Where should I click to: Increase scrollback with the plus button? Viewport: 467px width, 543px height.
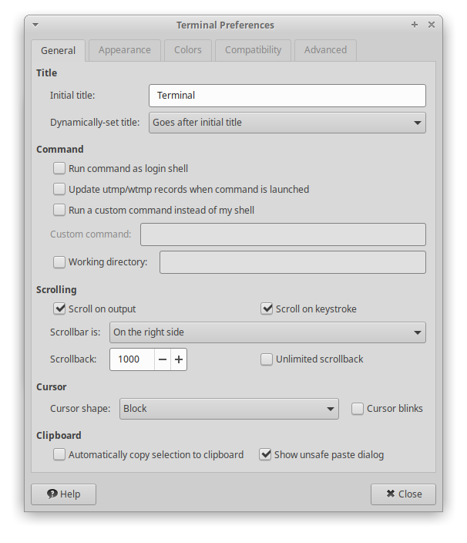179,359
